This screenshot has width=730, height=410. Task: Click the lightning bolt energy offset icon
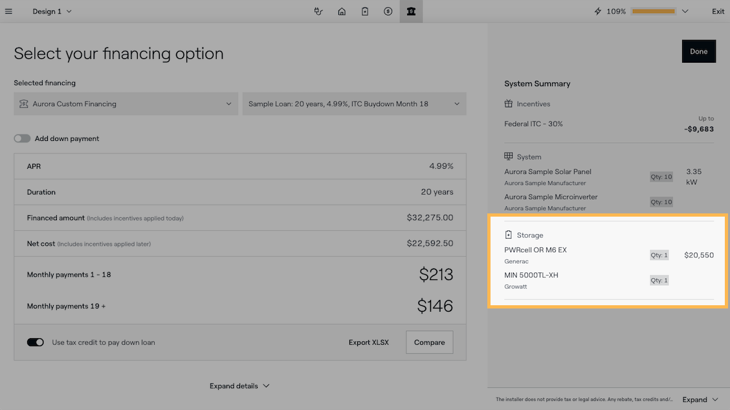(x=598, y=11)
